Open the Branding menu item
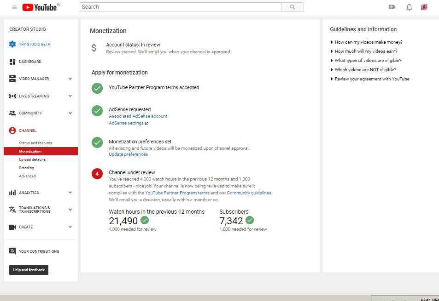The height and width of the screenshot is (301, 439). click(26, 168)
